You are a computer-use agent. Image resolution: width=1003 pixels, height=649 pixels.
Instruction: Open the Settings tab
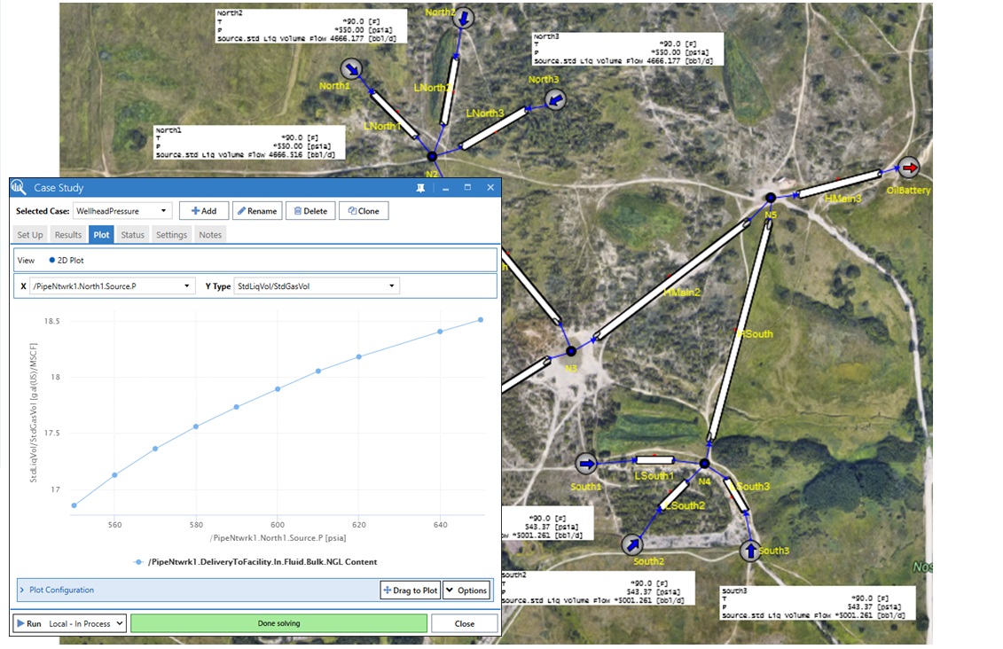(171, 235)
